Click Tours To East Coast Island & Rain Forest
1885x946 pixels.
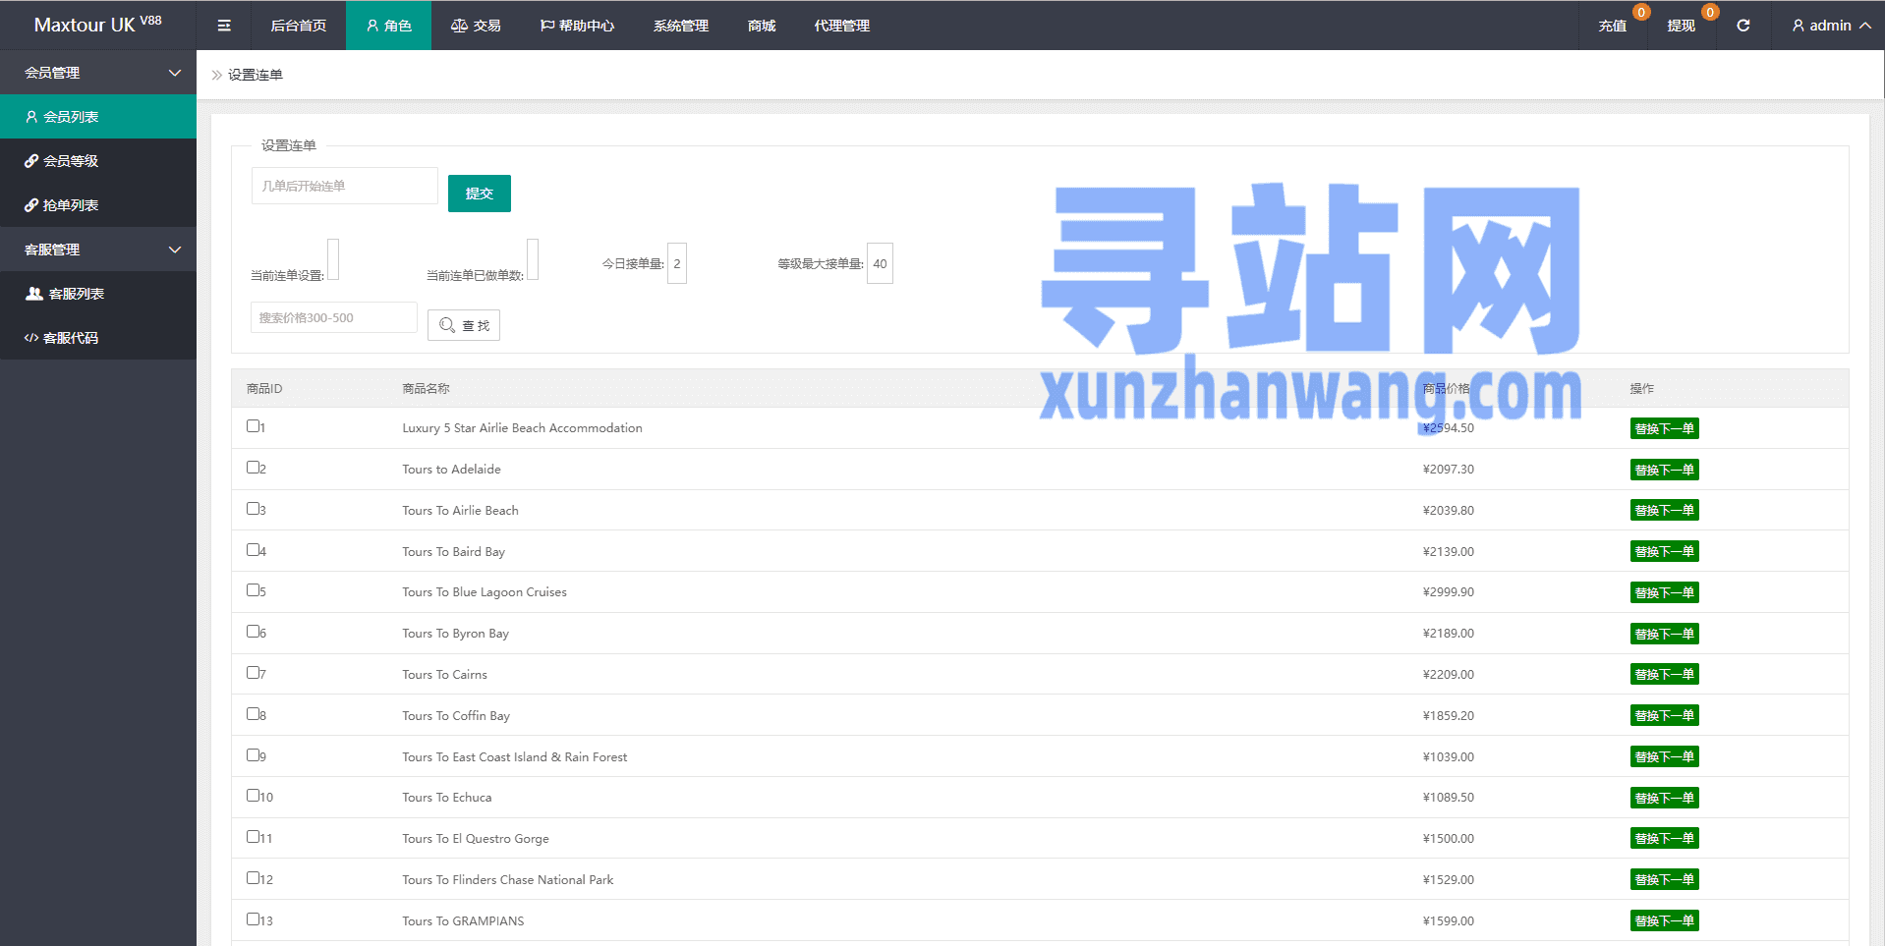(514, 756)
